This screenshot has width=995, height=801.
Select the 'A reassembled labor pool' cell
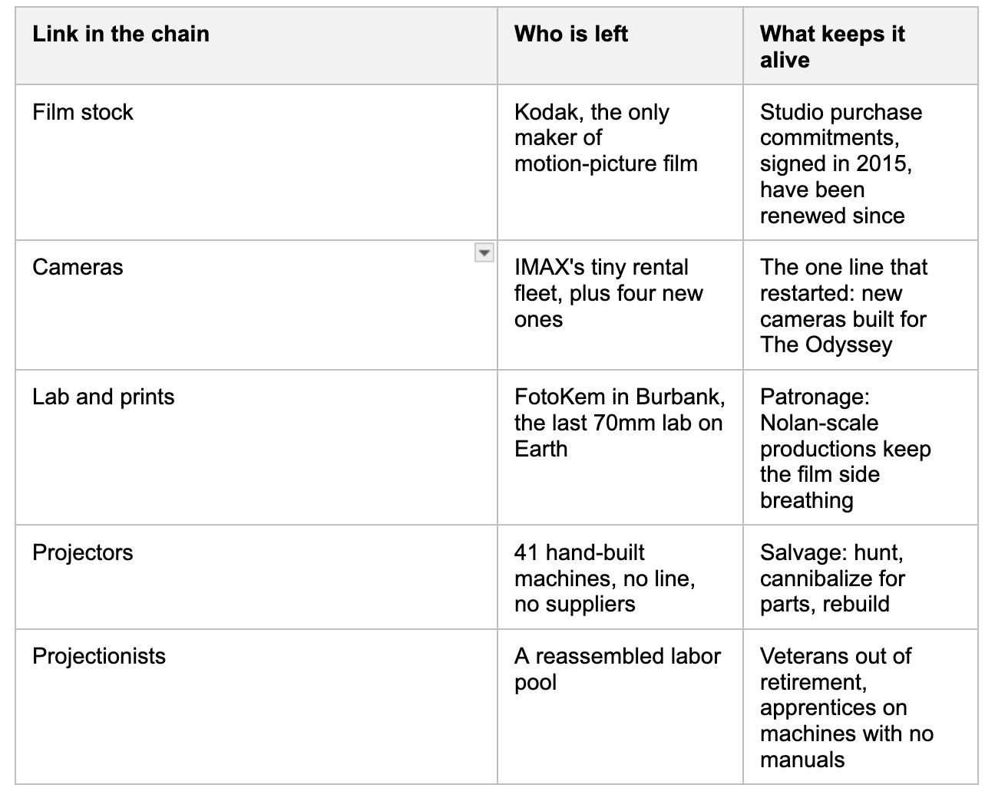tap(620, 707)
